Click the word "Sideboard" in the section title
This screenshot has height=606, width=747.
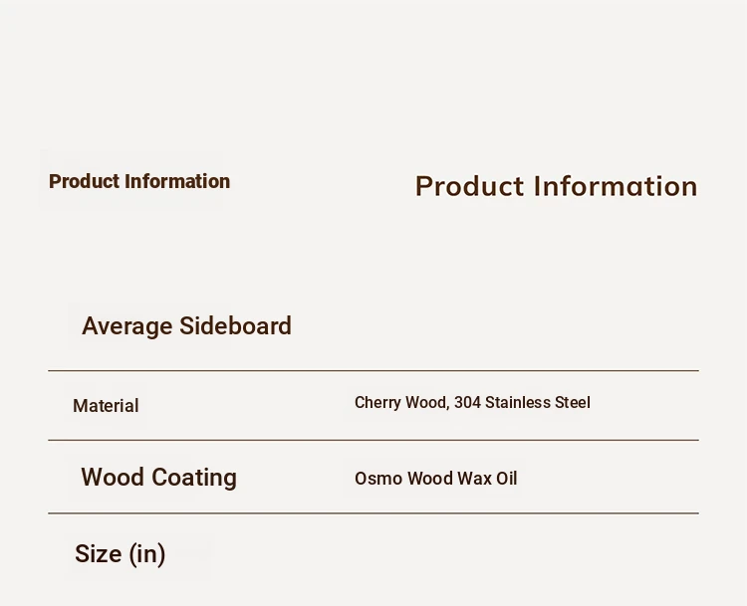pos(235,326)
